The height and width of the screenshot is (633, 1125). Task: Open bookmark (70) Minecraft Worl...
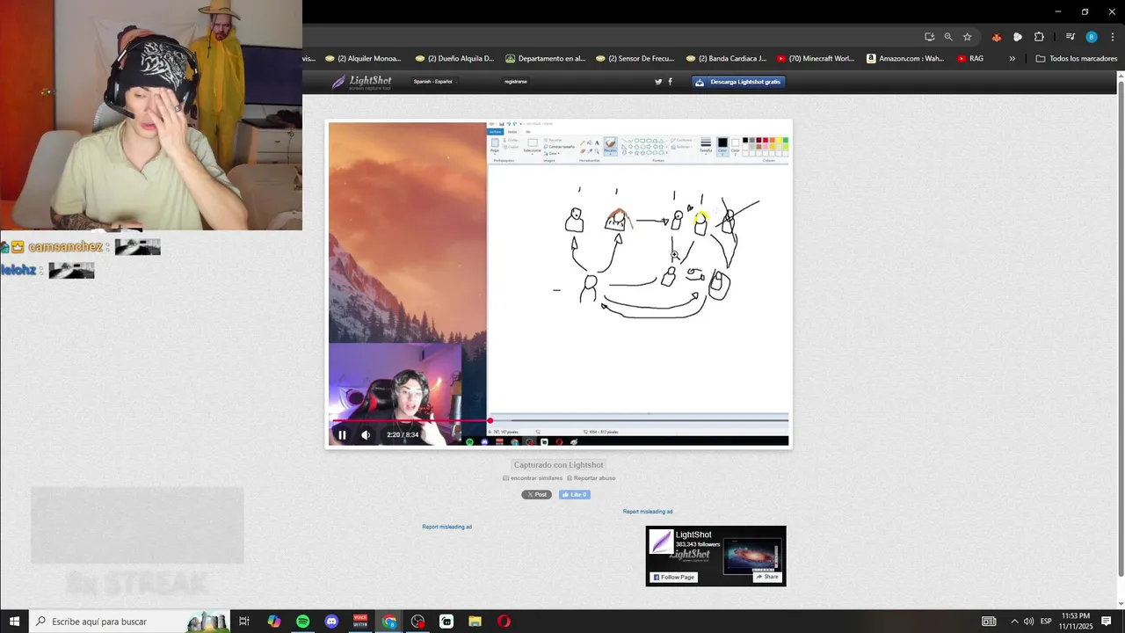coord(816,59)
